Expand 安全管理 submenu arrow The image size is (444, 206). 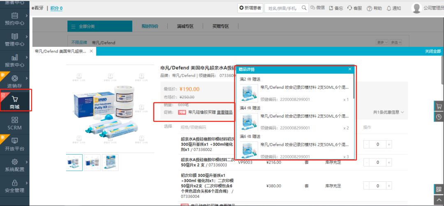click(x=27, y=183)
